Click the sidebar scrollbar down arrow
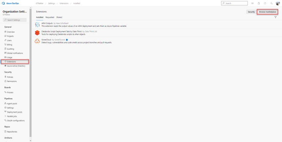Image resolution: width=282 pixels, height=142 pixels. (30, 141)
